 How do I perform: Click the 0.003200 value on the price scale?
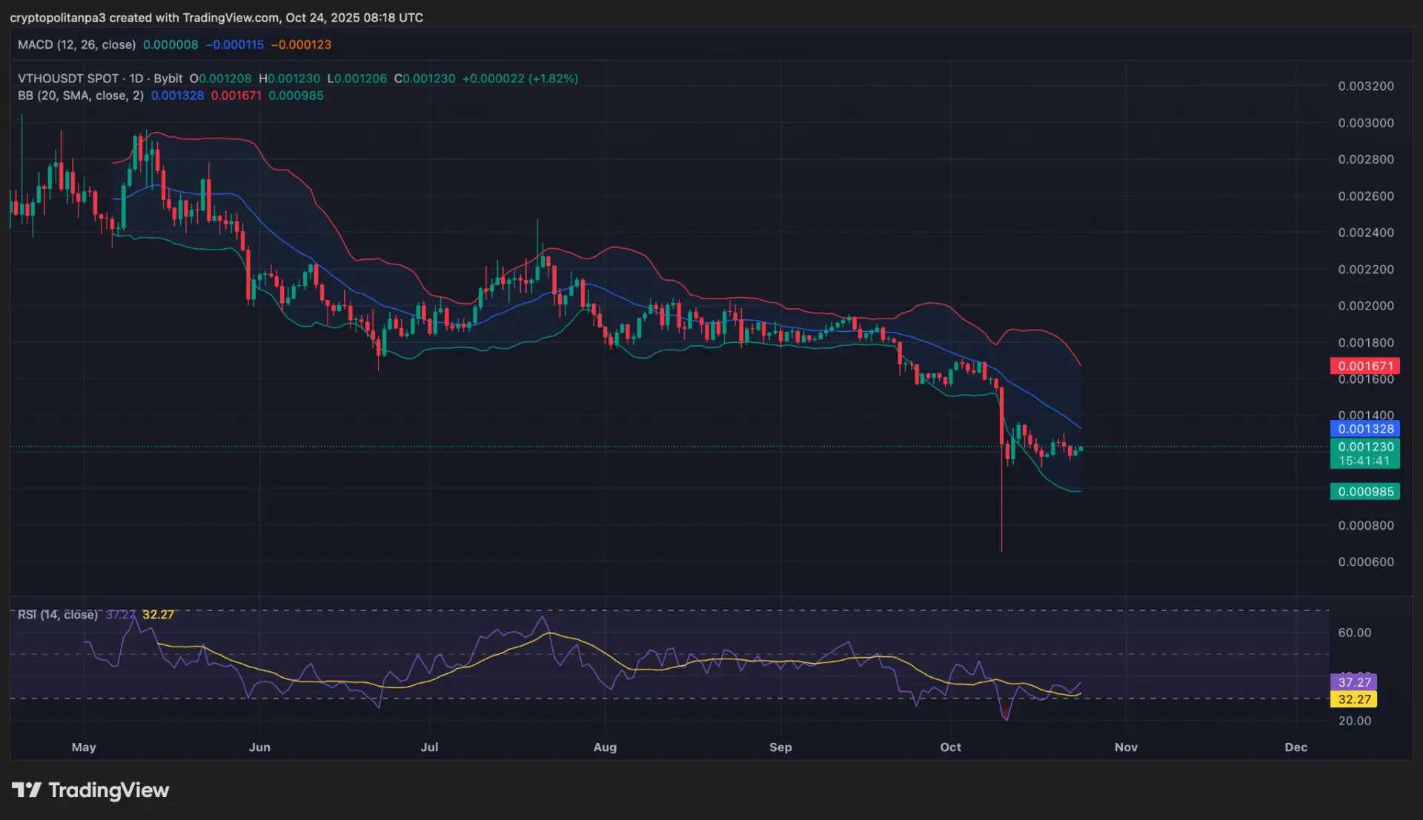pos(1365,86)
